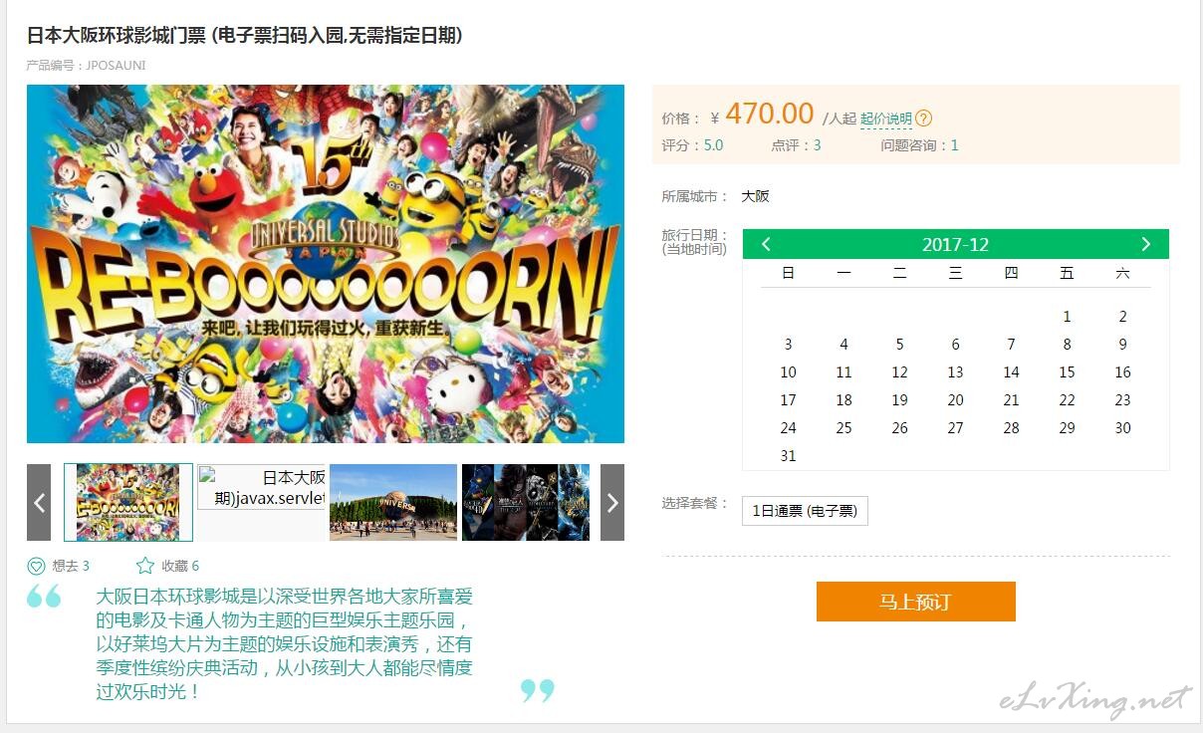Show next thumbnails with right gallery arrow
This screenshot has height=733, width=1203.
[x=612, y=503]
